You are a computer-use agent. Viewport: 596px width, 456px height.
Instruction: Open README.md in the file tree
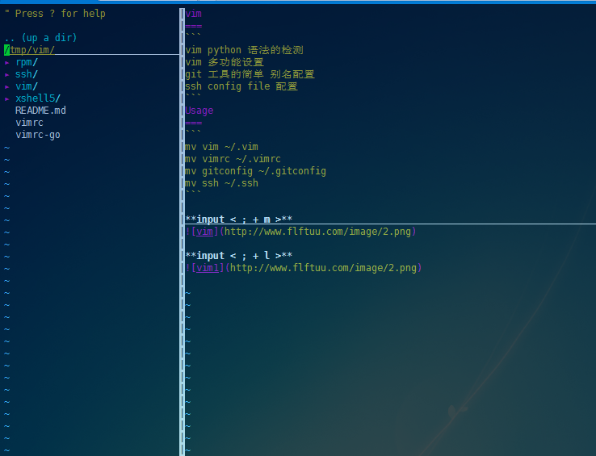(40, 111)
